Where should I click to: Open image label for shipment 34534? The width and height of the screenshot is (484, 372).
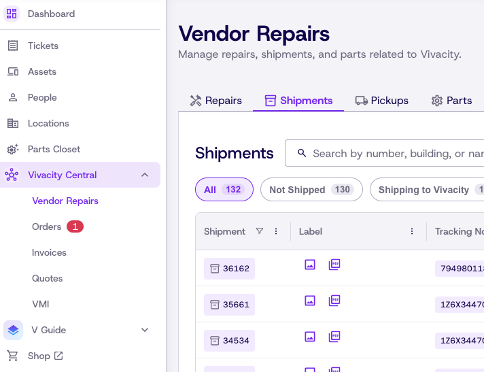pyautogui.click(x=310, y=337)
